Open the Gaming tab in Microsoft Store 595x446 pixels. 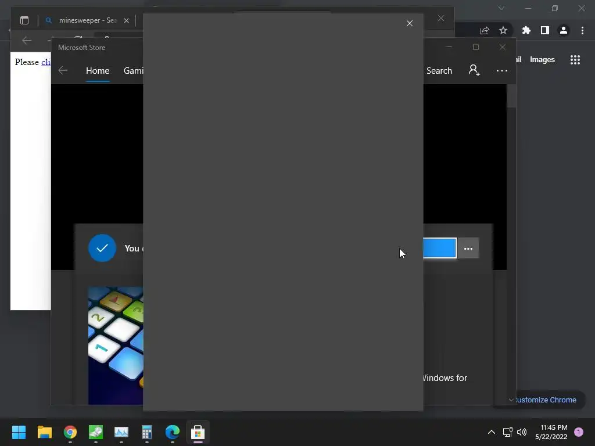pos(134,71)
